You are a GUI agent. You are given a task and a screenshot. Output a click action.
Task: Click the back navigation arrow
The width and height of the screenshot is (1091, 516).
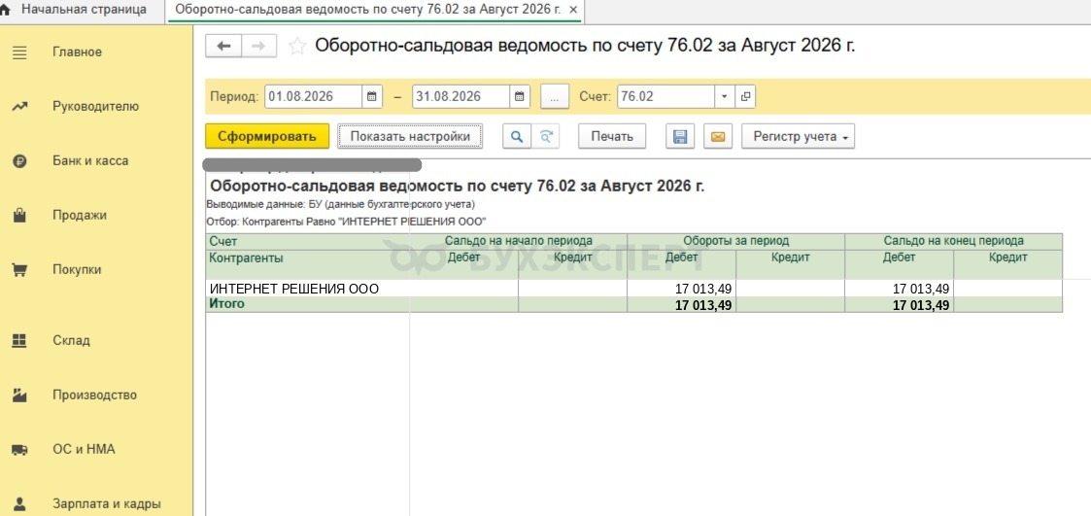223,46
